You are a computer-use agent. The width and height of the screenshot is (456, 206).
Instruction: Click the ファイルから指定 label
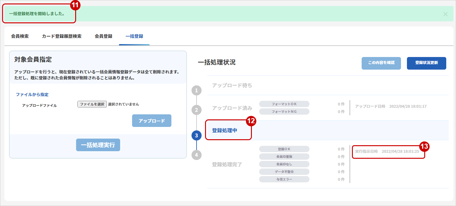[x=32, y=94]
